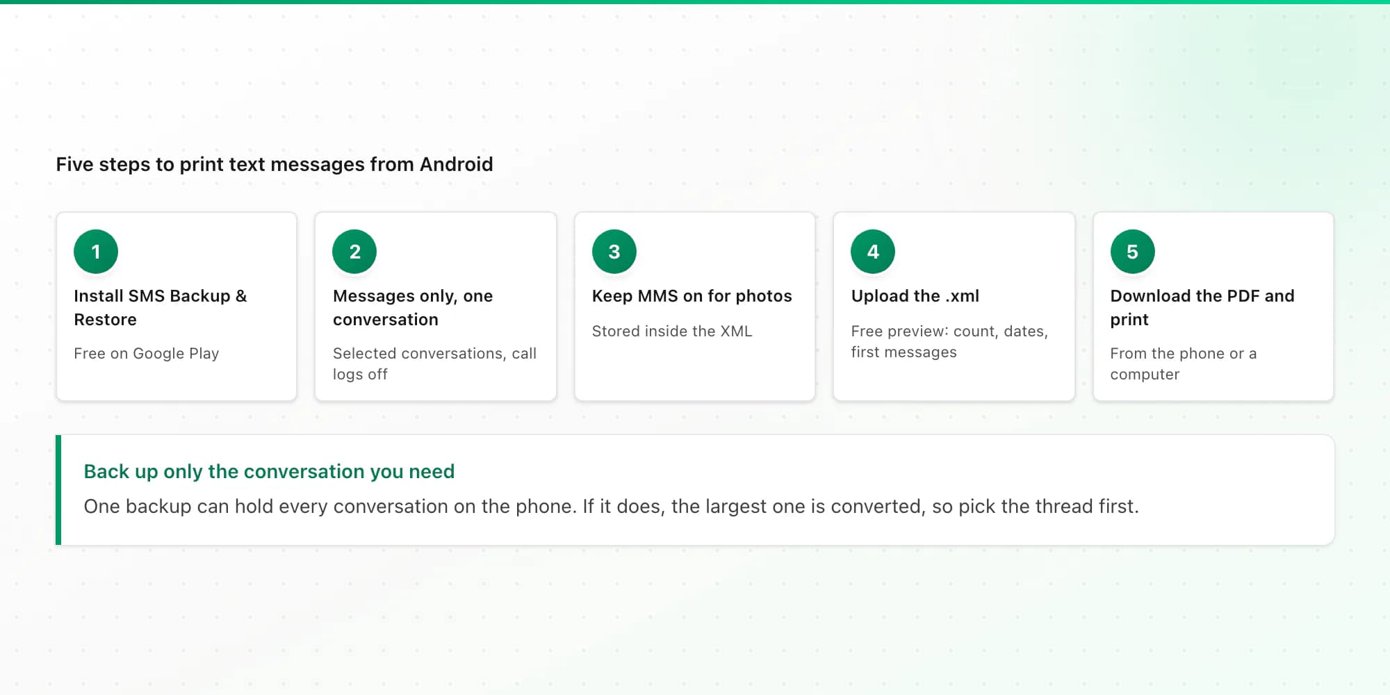The image size is (1390, 695).
Task: Click 'Upload the .xml' title
Action: (915, 296)
